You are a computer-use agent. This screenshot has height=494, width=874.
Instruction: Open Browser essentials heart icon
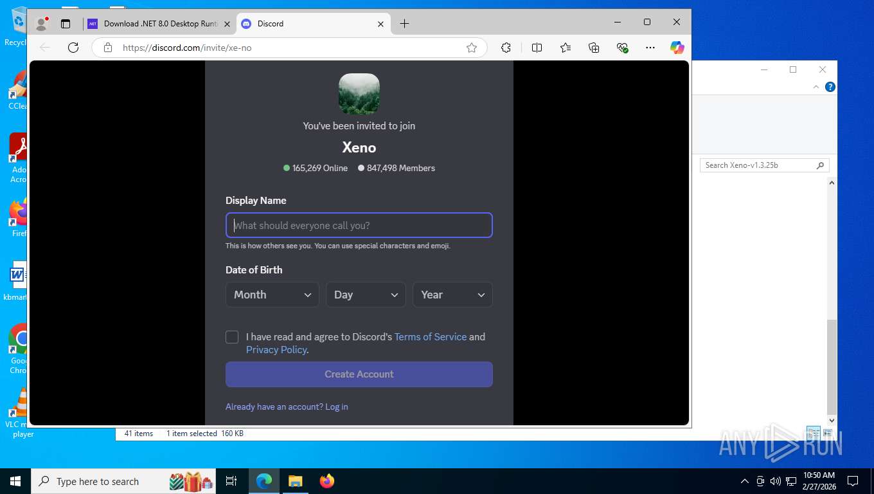(622, 48)
